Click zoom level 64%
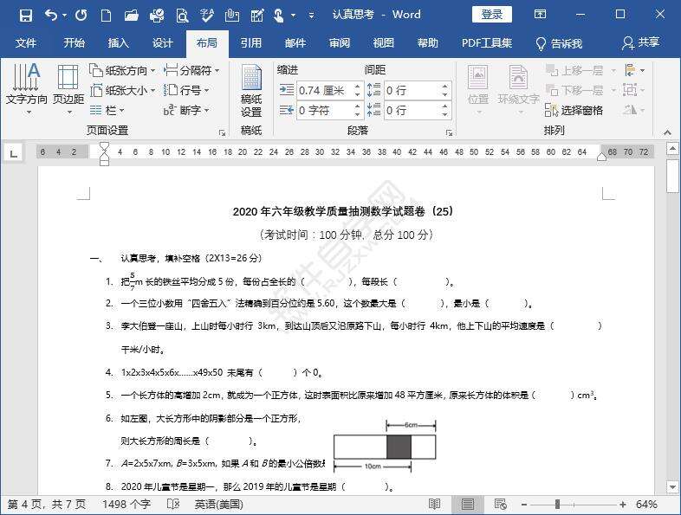The width and height of the screenshot is (681, 515). coord(646,505)
